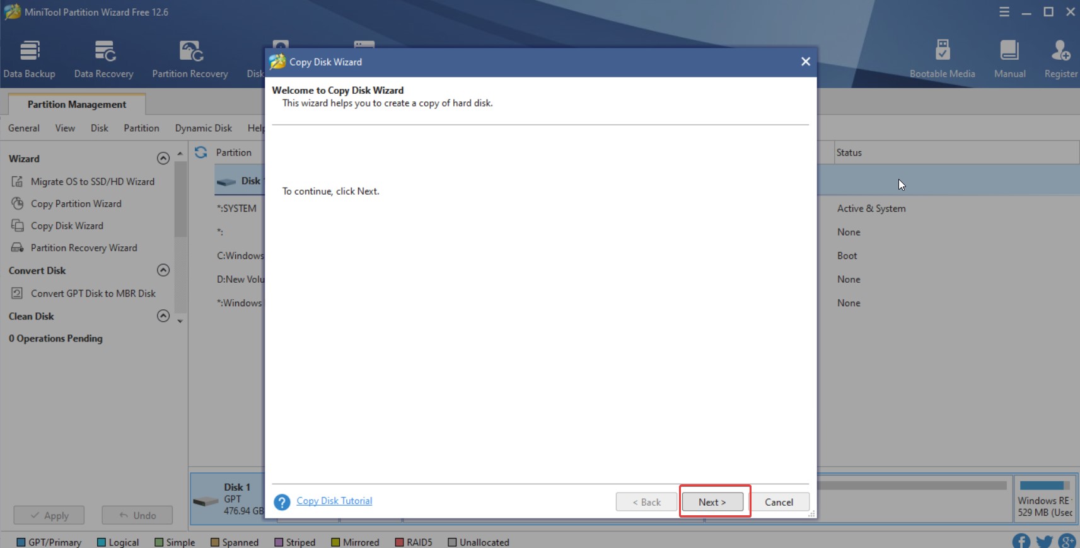
Task: Select the D:New Volume partition row
Action: click(240, 279)
